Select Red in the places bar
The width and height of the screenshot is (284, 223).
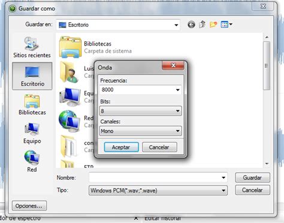tap(32, 161)
